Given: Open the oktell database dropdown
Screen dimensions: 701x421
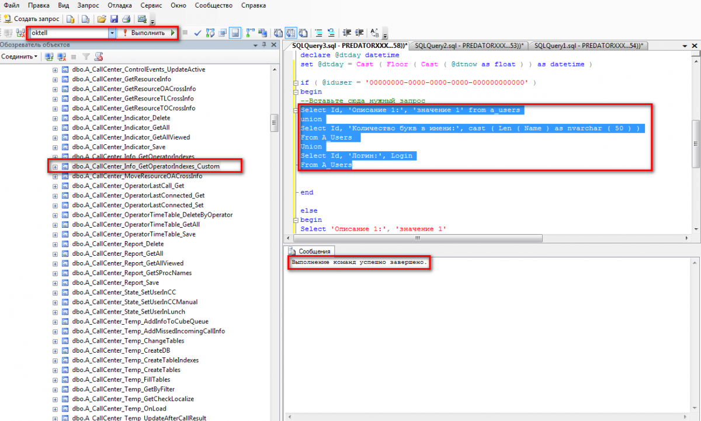Looking at the screenshot, I should (112, 33).
